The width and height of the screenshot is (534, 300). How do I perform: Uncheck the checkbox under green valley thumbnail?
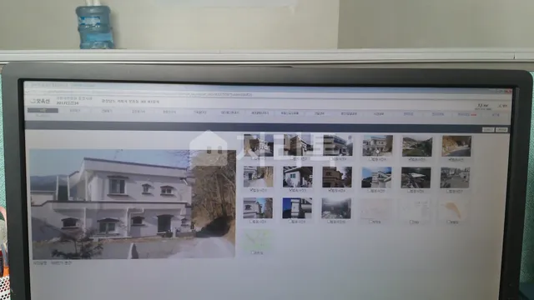pyautogui.click(x=411, y=159)
